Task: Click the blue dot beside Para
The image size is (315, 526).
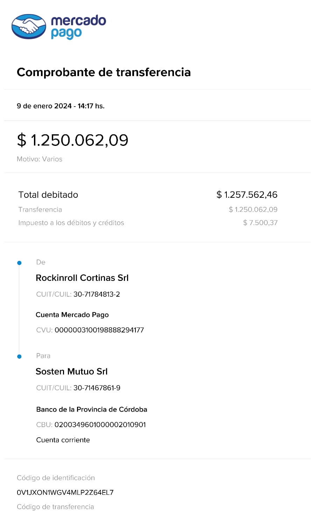Action: click(19, 356)
